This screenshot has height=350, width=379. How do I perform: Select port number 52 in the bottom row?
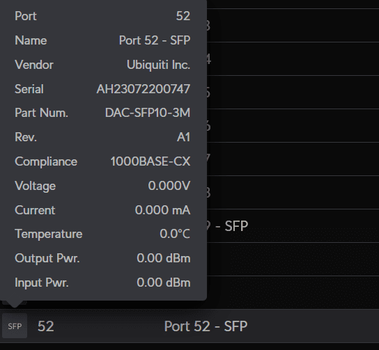click(46, 326)
